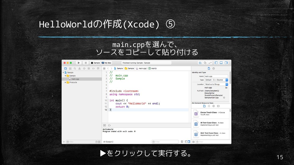
Task: Click the main.cpp breadcrumb in jump bar
Action: pos(141,68)
